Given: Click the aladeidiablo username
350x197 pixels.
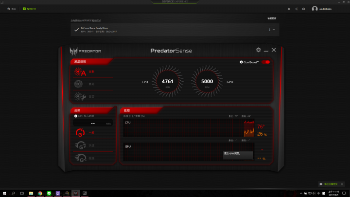Looking at the screenshot, I should pos(325,9).
